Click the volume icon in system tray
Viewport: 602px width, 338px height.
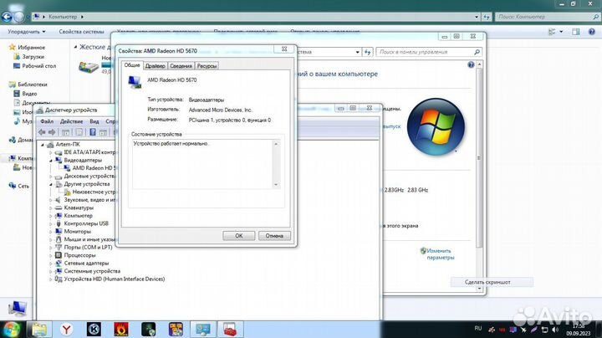pyautogui.click(x=555, y=330)
